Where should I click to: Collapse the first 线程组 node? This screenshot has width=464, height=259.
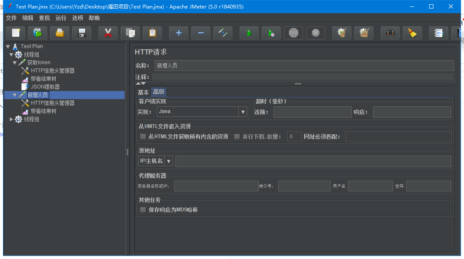11,54
